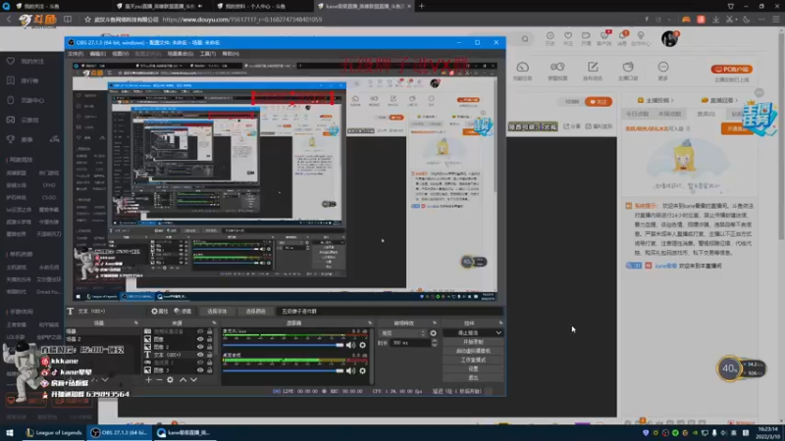Open OBS 文件(F) menu
This screenshot has width=785, height=441.
76,54
